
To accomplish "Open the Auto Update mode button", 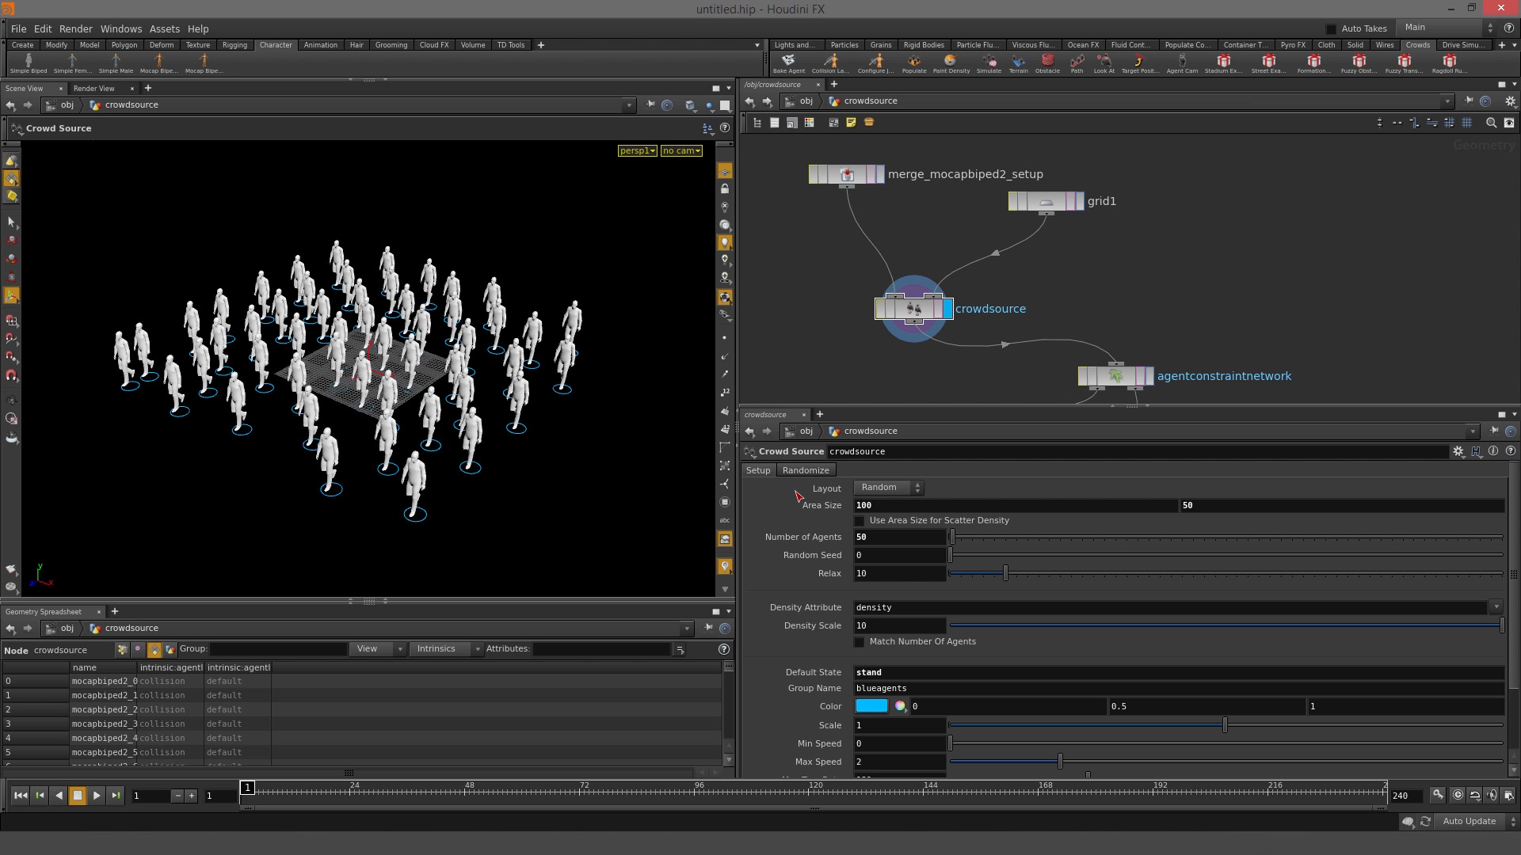I will click(1469, 822).
